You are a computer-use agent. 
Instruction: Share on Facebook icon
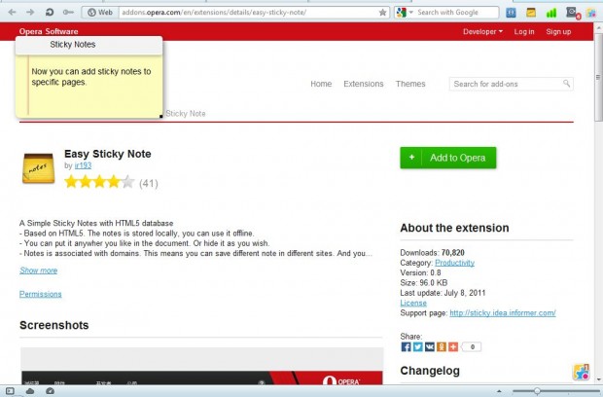click(x=407, y=346)
